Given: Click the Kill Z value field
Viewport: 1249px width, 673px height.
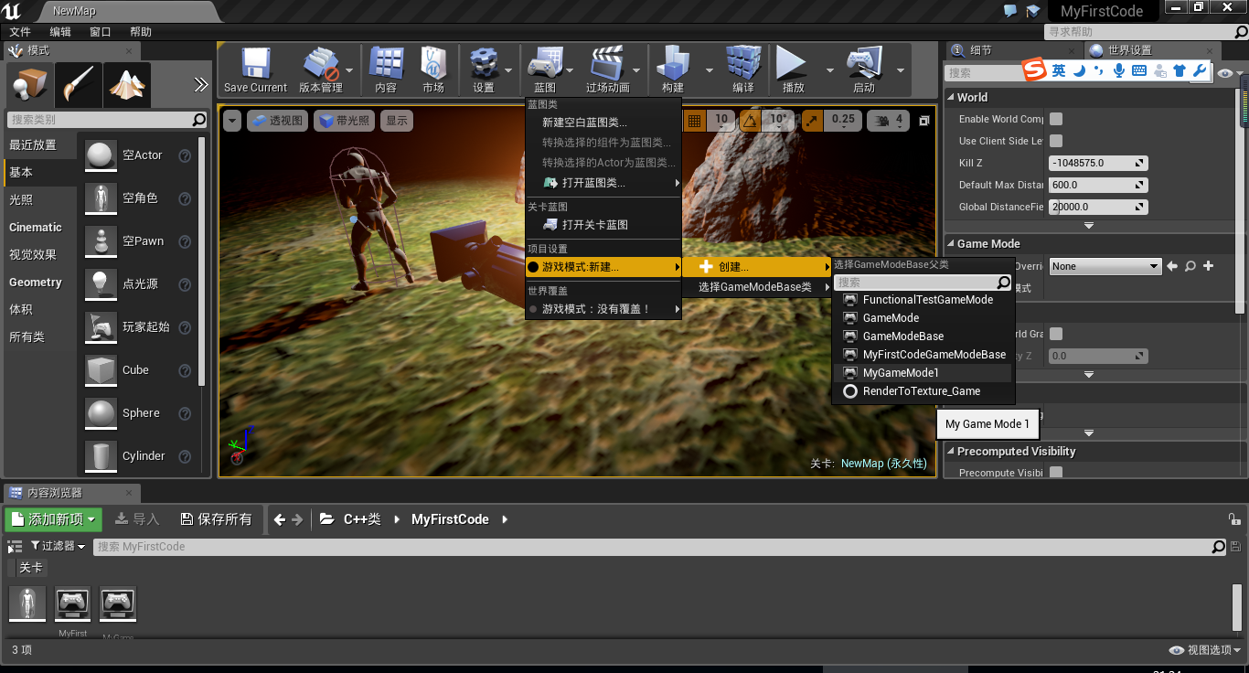Looking at the screenshot, I should click(x=1098, y=163).
